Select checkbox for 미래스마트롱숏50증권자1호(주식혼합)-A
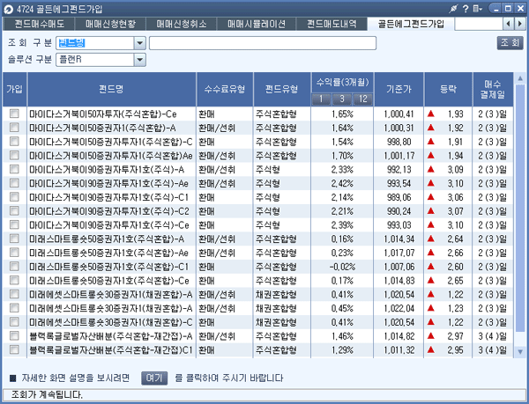This screenshot has width=529, height=404. point(14,239)
